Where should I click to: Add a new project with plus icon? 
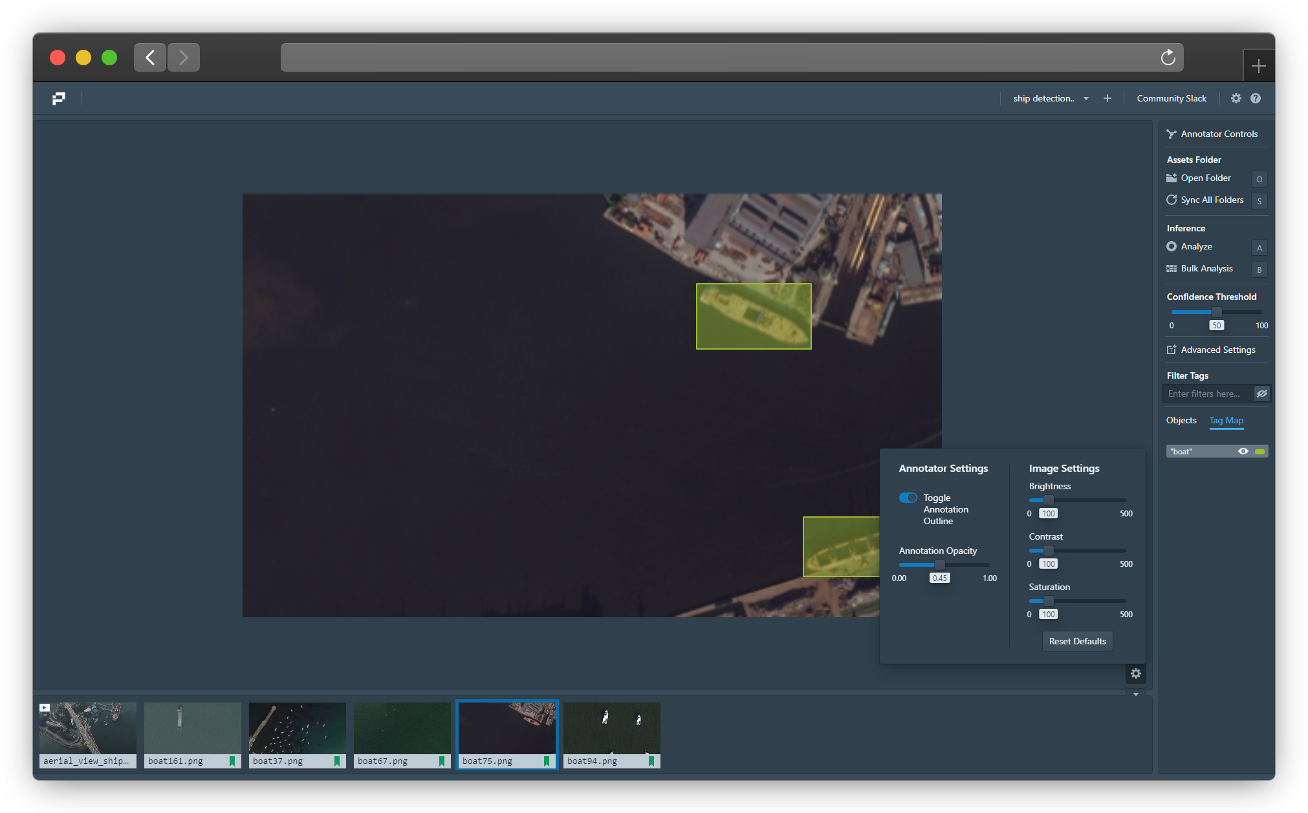point(1107,98)
